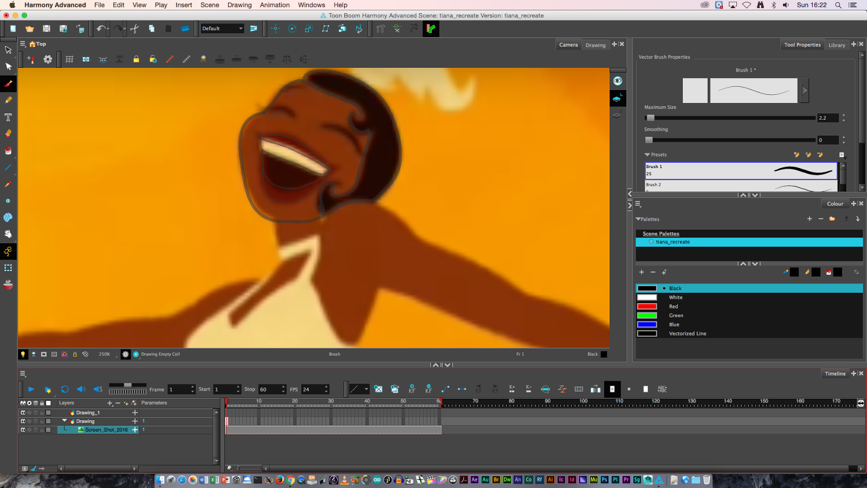Select the Colour Dropper tool
The height and width of the screenshot is (488, 867).
coord(8,184)
